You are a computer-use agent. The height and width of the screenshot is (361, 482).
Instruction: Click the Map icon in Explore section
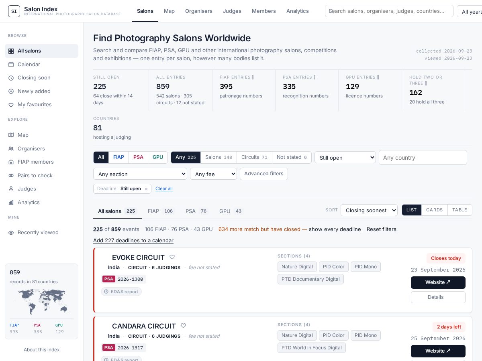(11, 135)
